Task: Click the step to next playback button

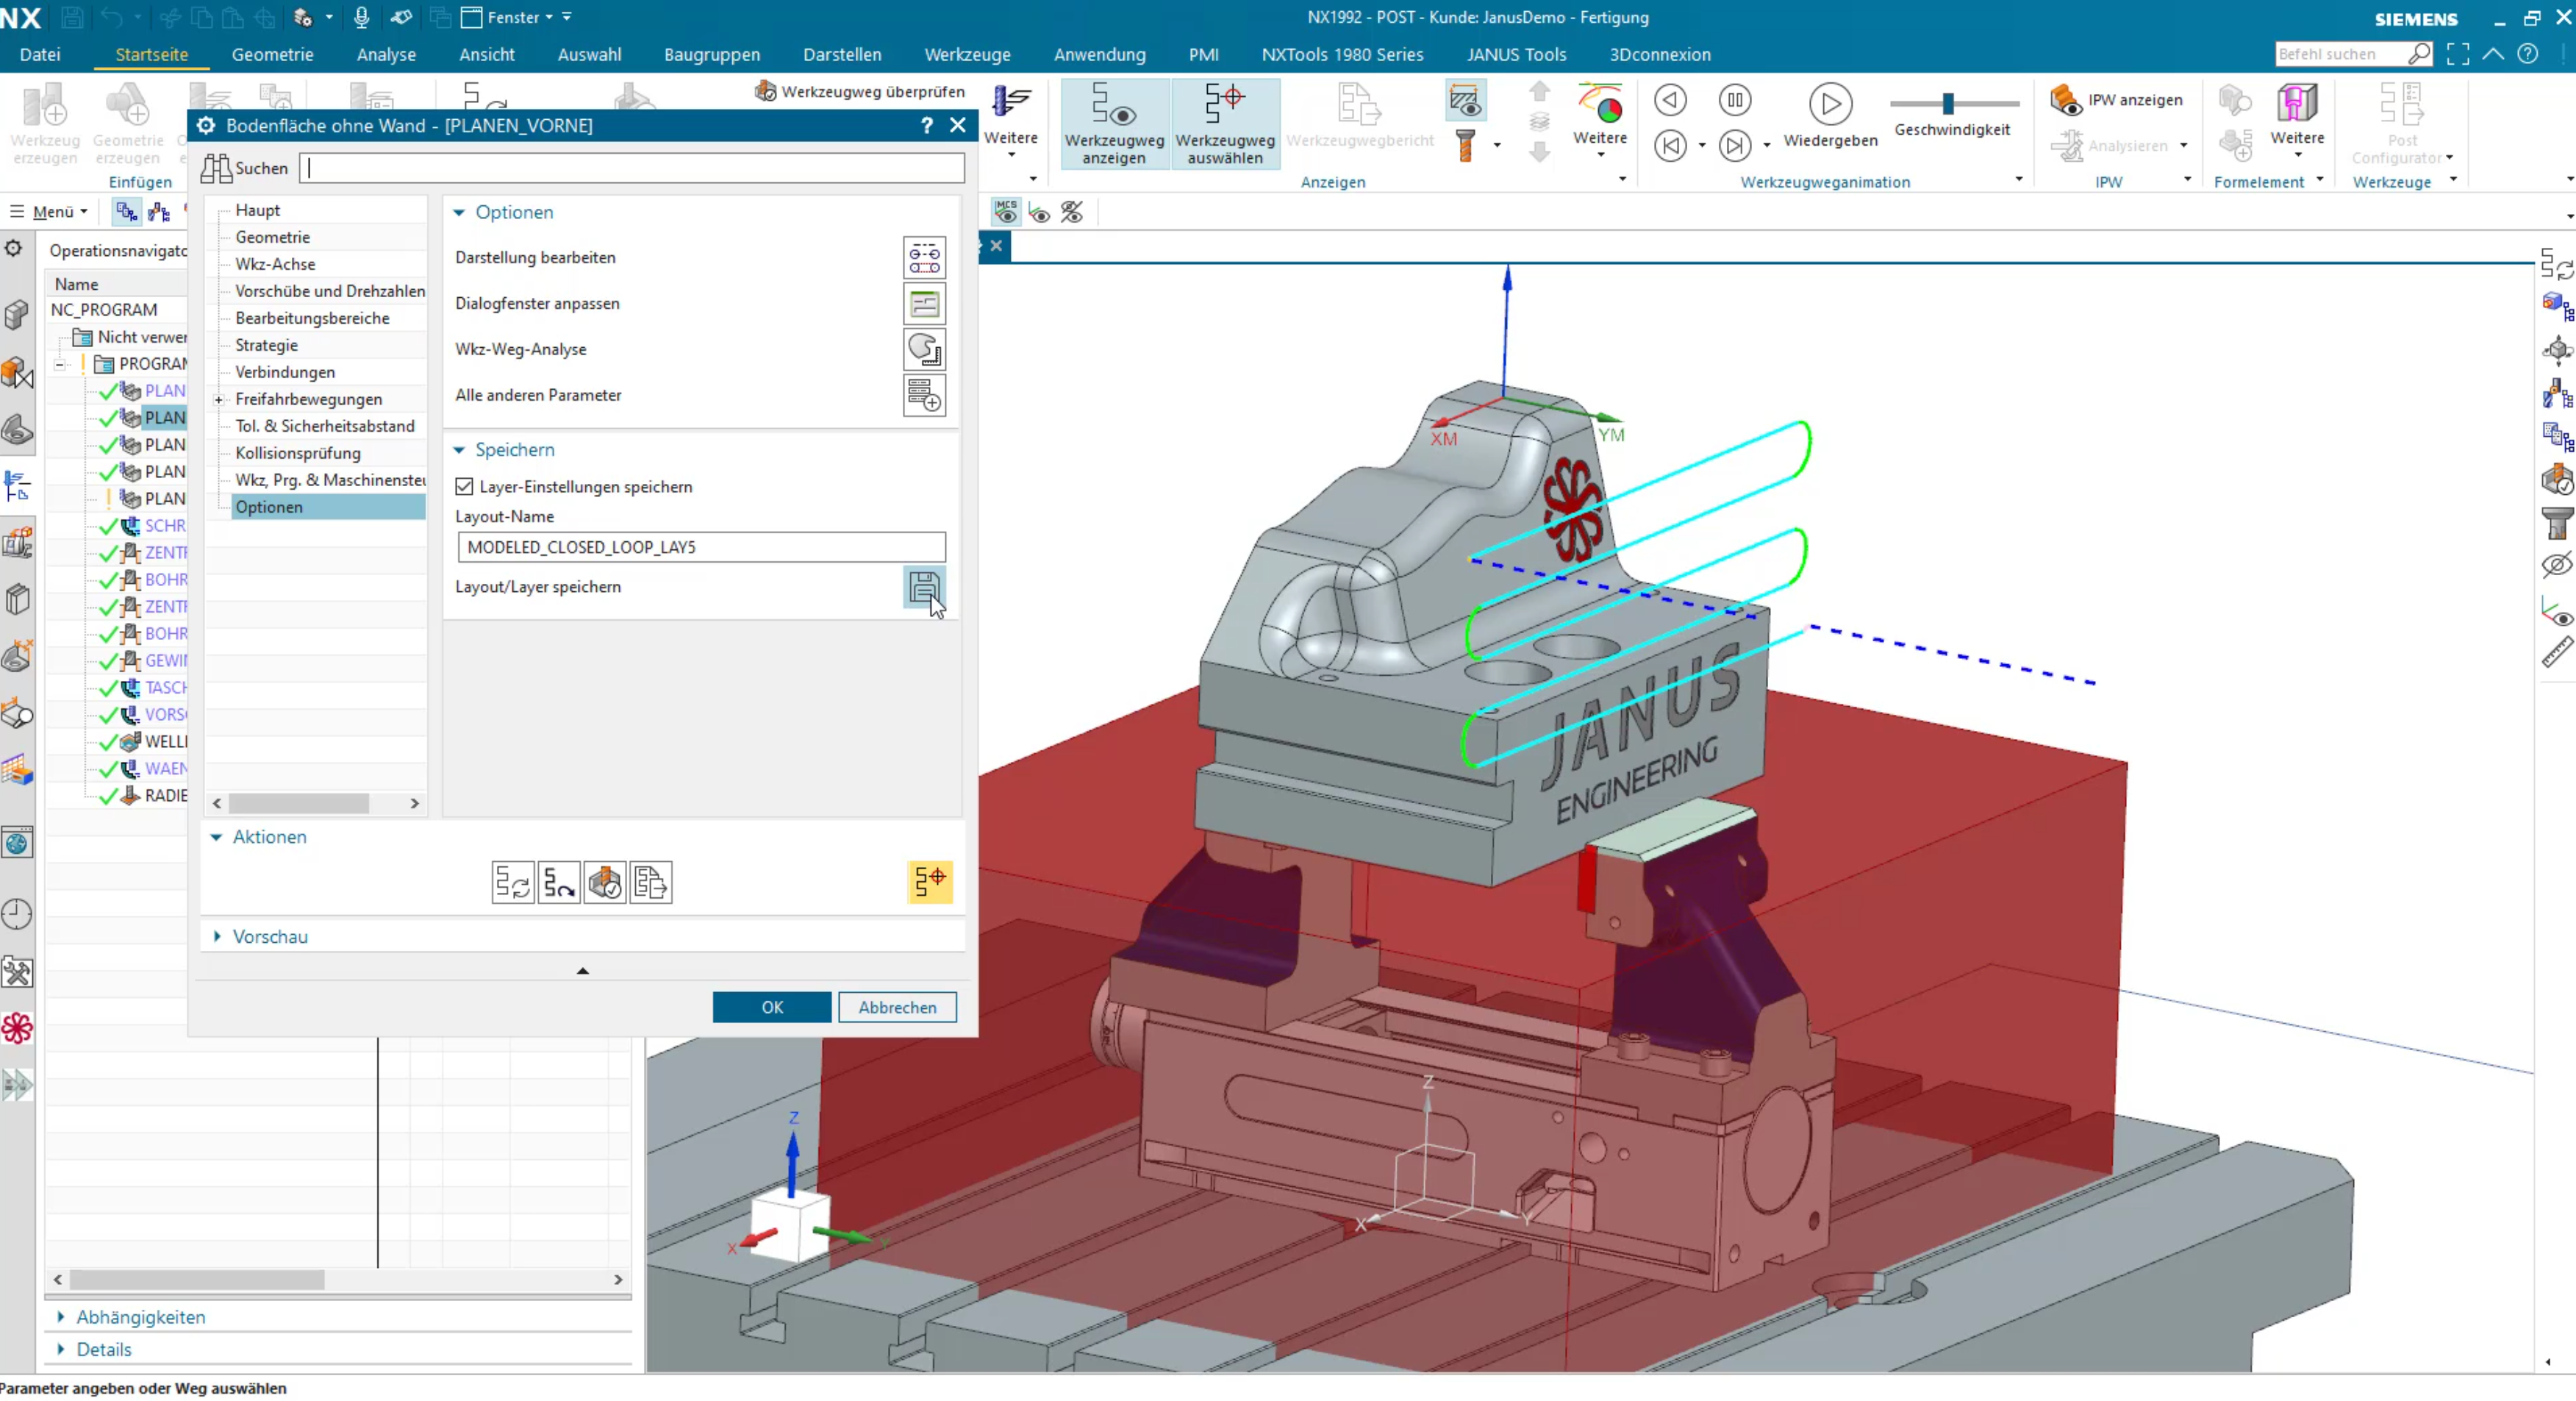Action: 1735,146
